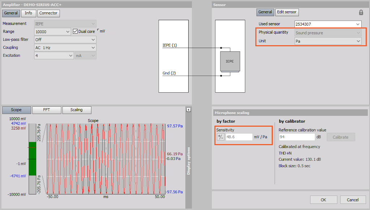The width and height of the screenshot is (370, 210).
Task: Click the Sensitivity value field 48.6
Action: click(239, 137)
